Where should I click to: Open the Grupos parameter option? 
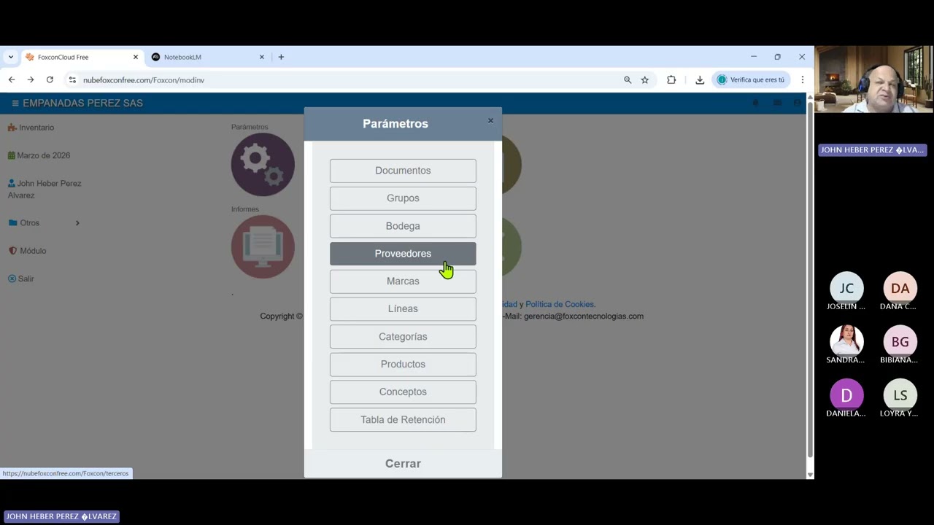click(403, 198)
